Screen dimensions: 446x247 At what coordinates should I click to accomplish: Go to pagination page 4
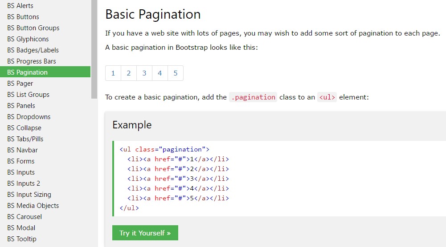click(160, 73)
